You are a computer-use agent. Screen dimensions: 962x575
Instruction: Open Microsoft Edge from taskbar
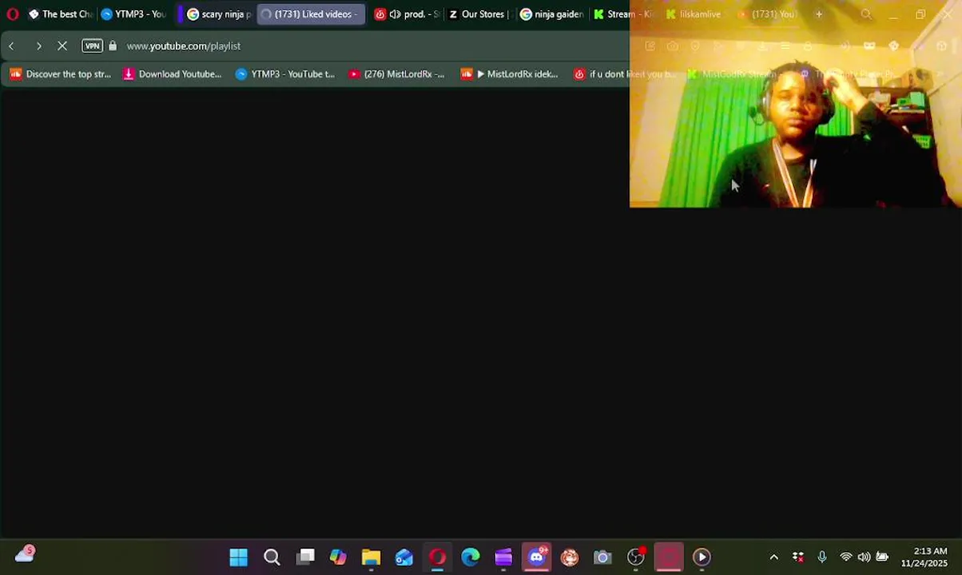[471, 557]
